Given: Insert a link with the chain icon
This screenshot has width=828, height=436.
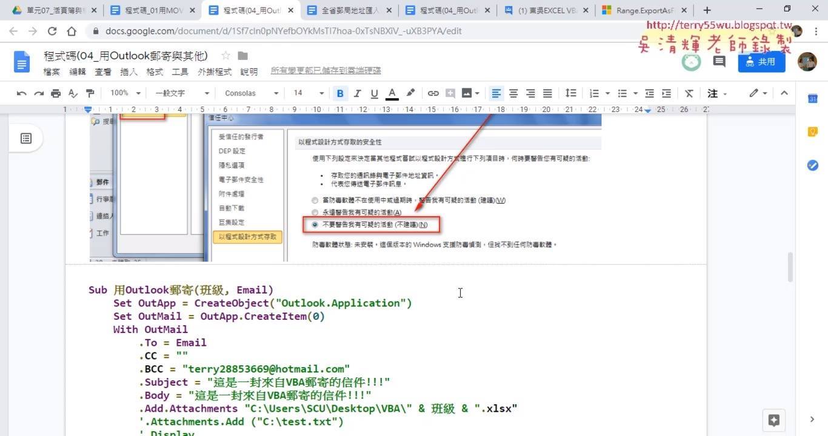Looking at the screenshot, I should (433, 93).
